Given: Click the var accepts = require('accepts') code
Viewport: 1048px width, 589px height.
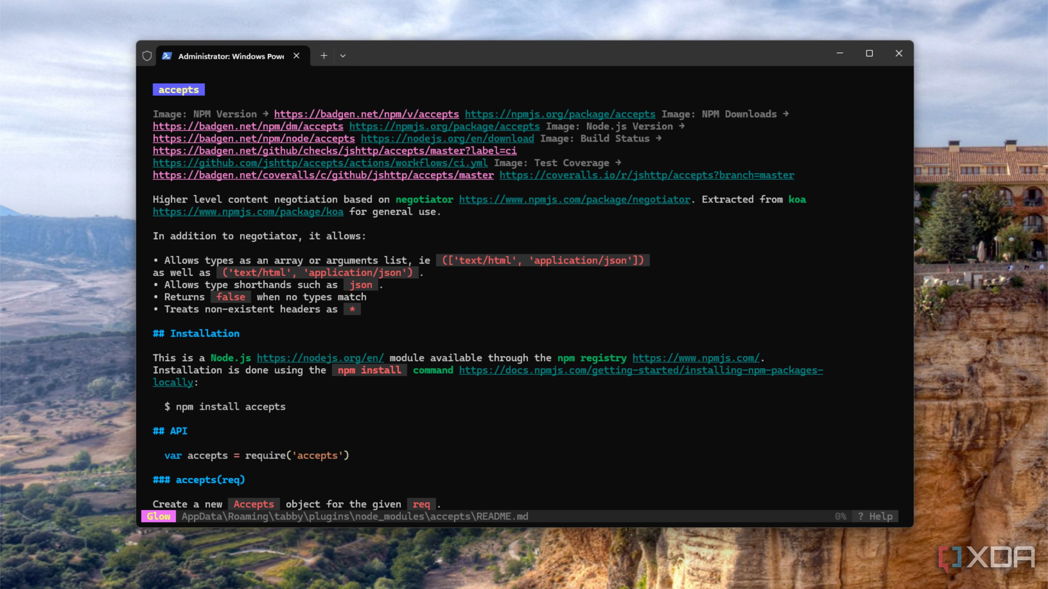Looking at the screenshot, I should tap(257, 456).
